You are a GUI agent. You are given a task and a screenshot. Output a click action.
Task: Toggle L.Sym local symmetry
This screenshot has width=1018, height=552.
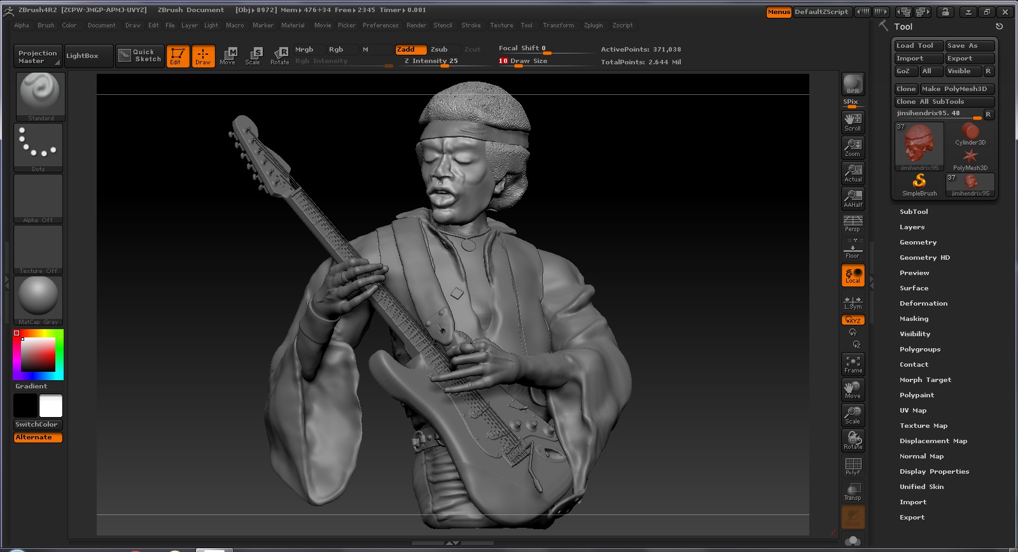(x=853, y=302)
